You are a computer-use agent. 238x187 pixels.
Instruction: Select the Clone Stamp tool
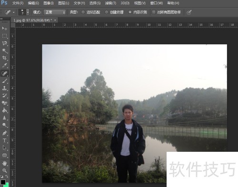pos(4,88)
